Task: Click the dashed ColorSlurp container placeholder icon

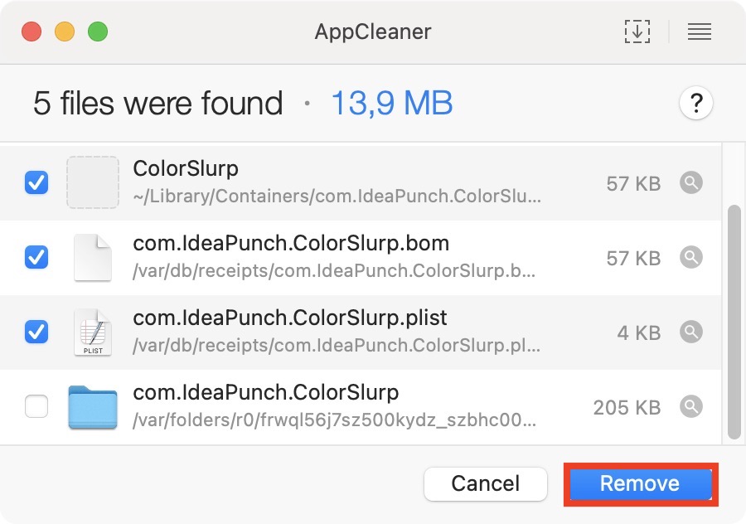Action: coord(92,182)
